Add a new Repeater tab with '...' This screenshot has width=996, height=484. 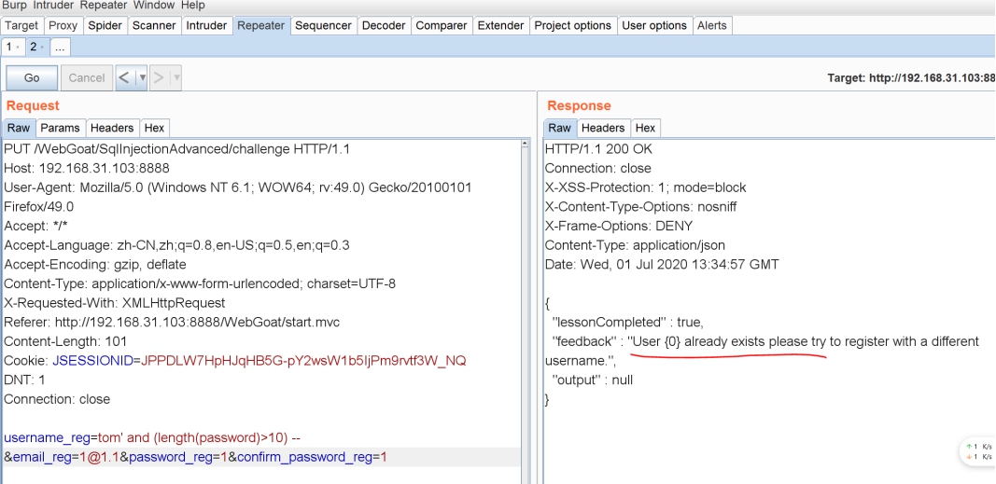point(61,47)
